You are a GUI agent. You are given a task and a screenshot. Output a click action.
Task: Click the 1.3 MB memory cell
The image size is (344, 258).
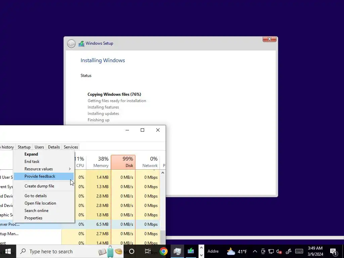click(99, 187)
